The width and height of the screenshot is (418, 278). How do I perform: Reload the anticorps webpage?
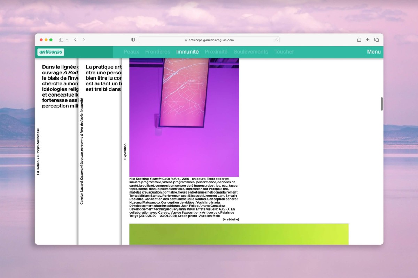[276, 40]
